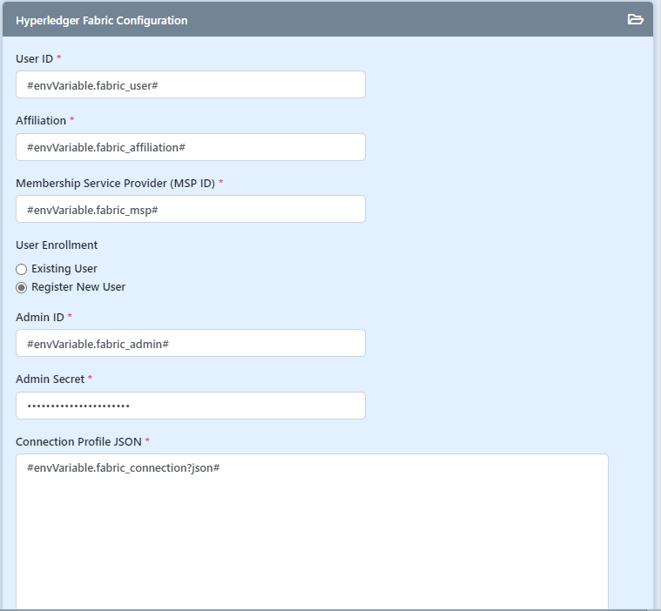The width and height of the screenshot is (661, 611).
Task: Click the Affiliation field label
Action: [41, 120]
